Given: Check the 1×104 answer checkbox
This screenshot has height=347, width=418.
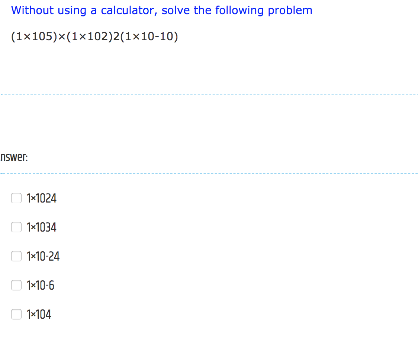Looking at the screenshot, I should coord(16,314).
